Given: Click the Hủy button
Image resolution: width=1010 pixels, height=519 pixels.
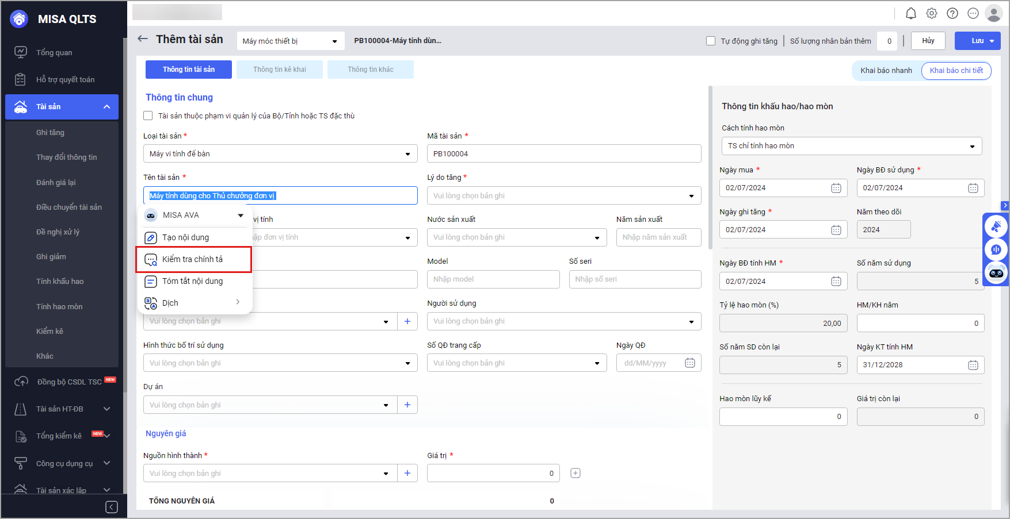Looking at the screenshot, I should coord(928,41).
